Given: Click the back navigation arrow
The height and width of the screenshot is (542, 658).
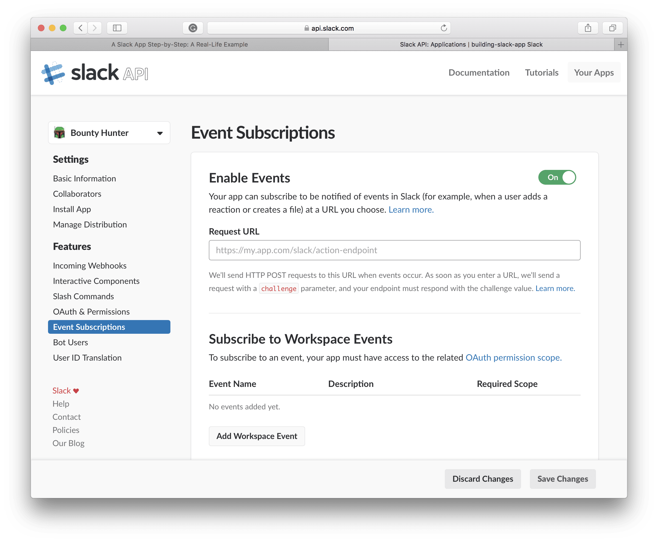Looking at the screenshot, I should (80, 28).
